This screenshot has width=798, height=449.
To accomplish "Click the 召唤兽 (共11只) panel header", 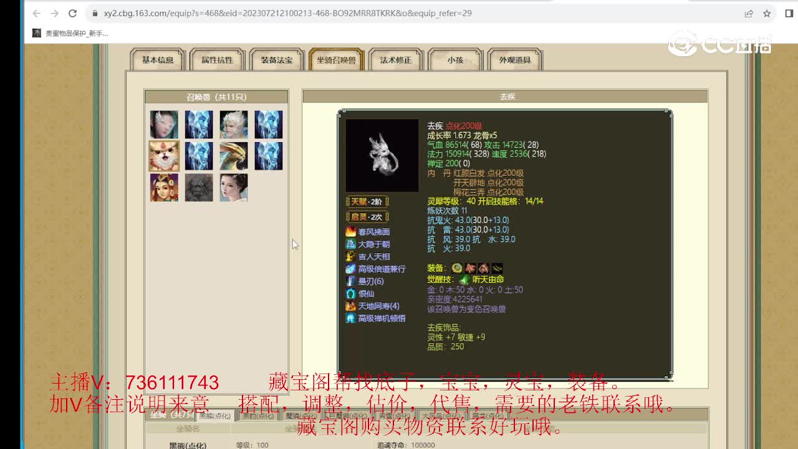I will coord(216,97).
